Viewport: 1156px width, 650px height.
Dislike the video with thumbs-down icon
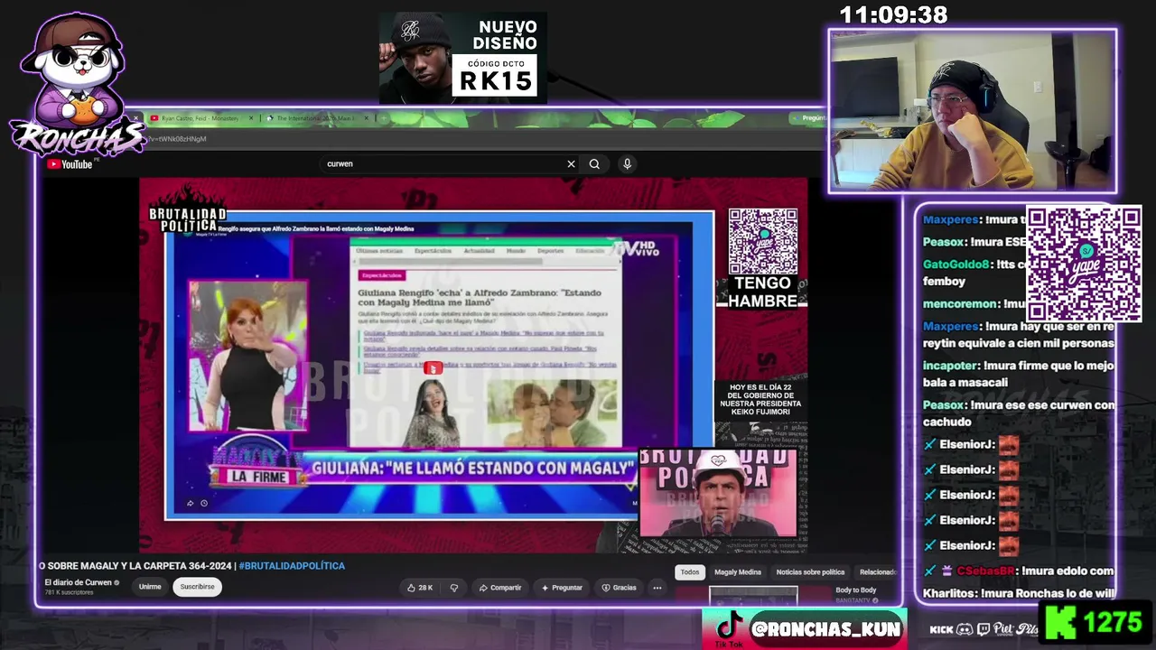point(454,588)
